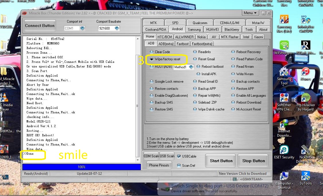323x196 pixels.
Task: Click the log panel scrollbar up arrow
Action: click(138, 38)
